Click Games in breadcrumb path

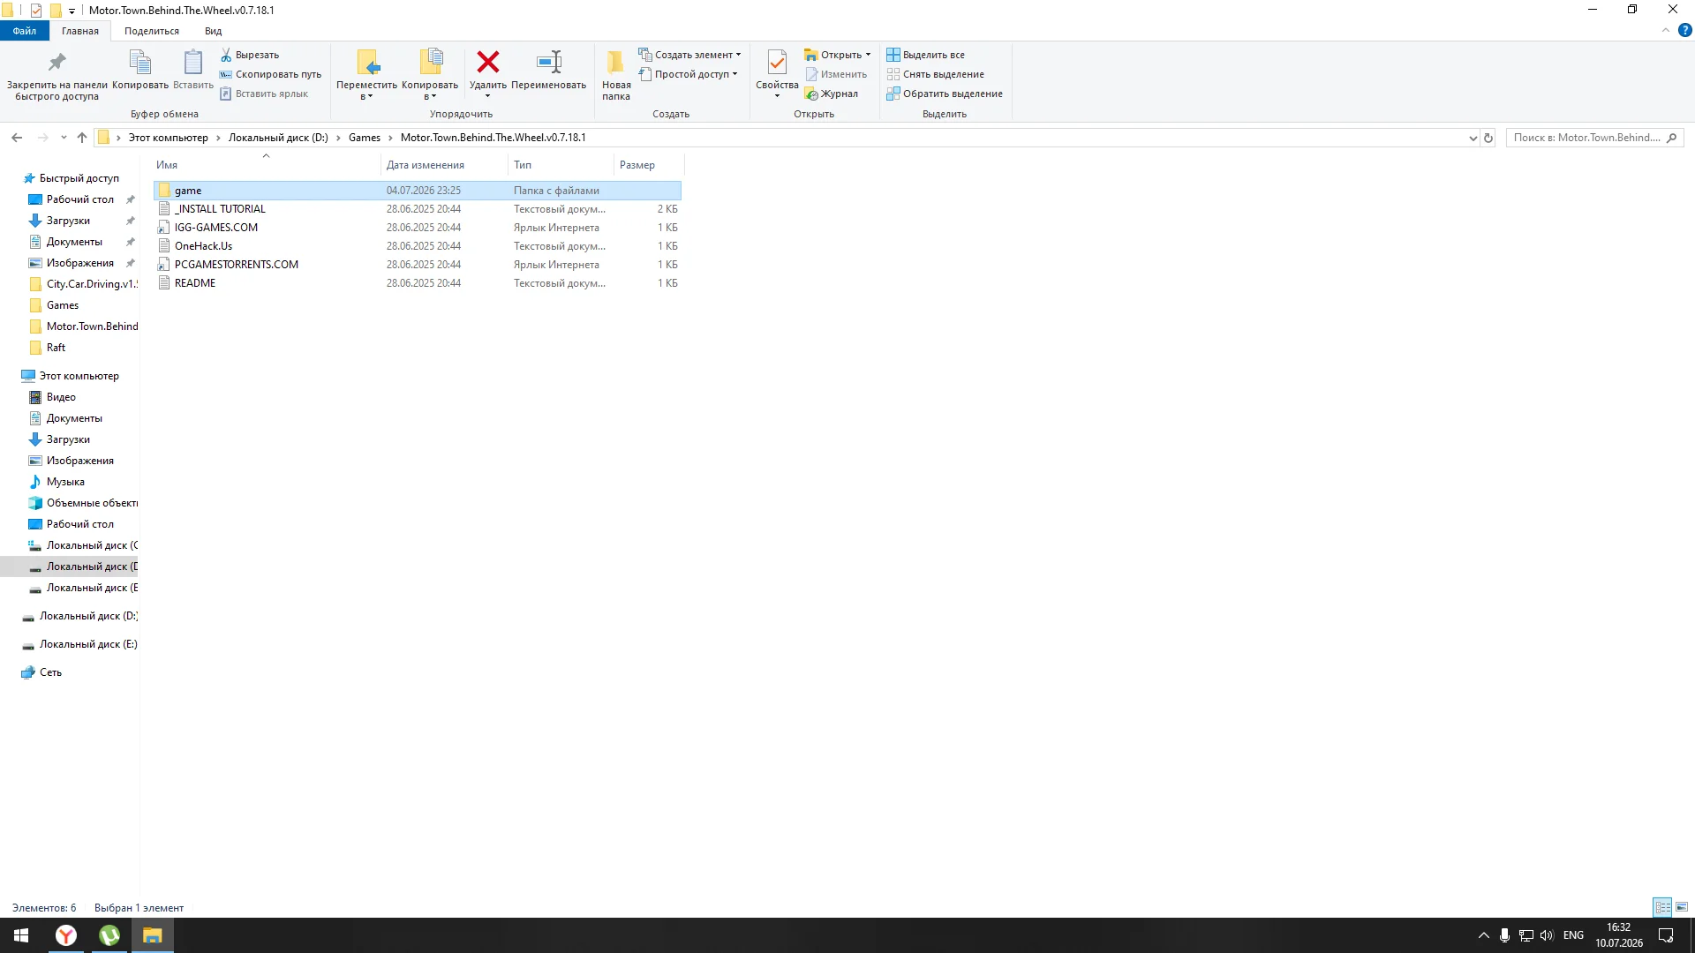pyautogui.click(x=365, y=138)
